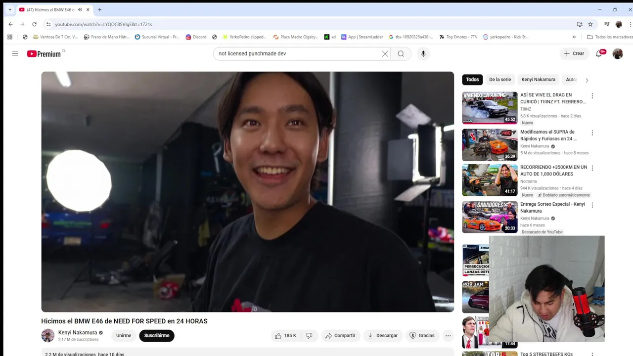This screenshot has width=633, height=356.
Task: Open Chrome tab search dropdown arrow
Action: pos(9,9)
